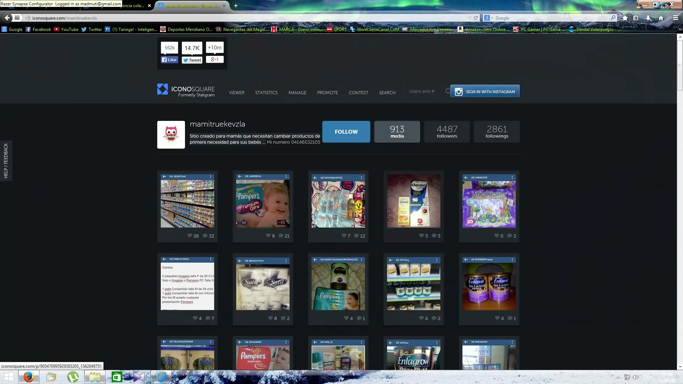The width and height of the screenshot is (683, 384).
Task: Open the DE OMAEXOZ photo
Action: 489,201
